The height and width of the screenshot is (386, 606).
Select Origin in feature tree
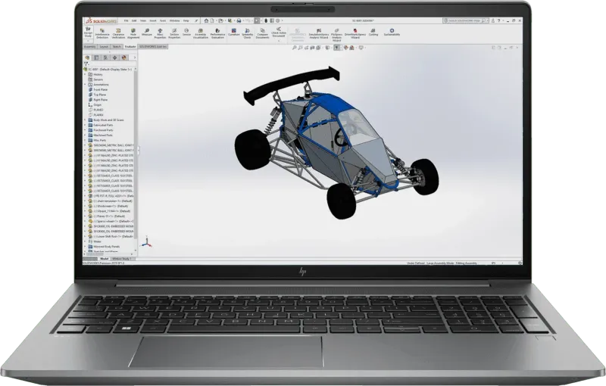pos(95,104)
